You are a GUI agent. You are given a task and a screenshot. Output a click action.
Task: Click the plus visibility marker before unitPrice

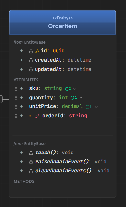[x=22, y=106]
